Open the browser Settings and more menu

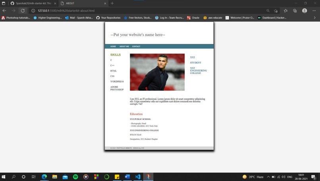tap(314, 11)
